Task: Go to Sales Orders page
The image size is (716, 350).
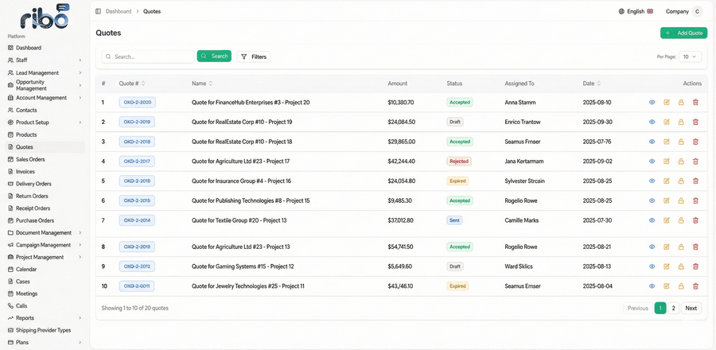Action: (x=45, y=159)
